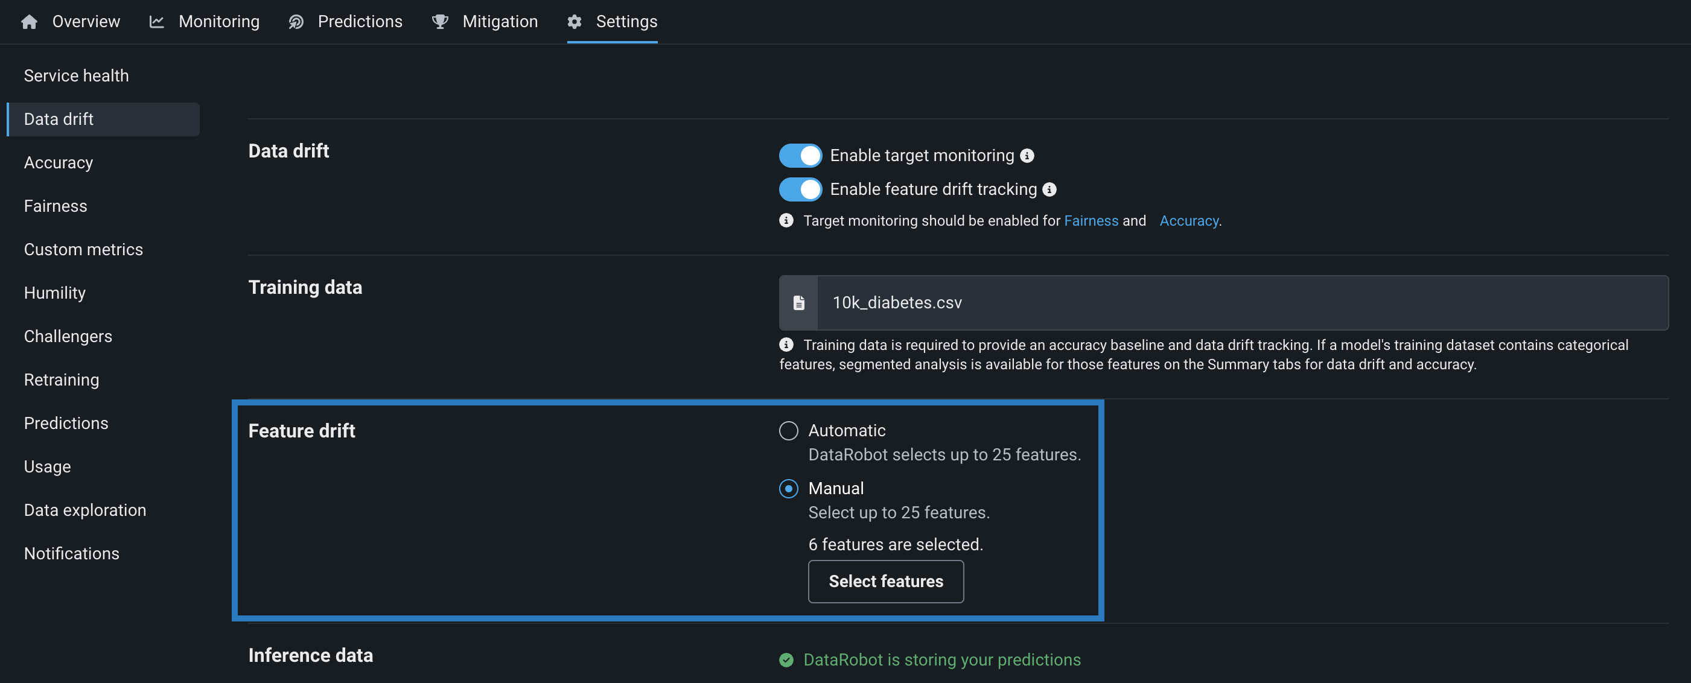Click info icon beside feature drift tracking
The height and width of the screenshot is (683, 1691).
point(1049,189)
